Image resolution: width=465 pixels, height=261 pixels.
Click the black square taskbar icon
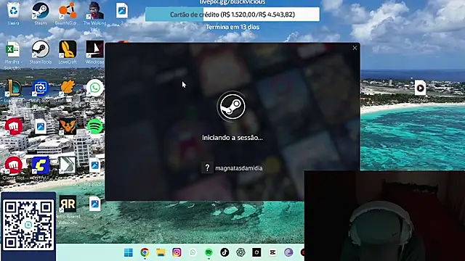pos(256,252)
